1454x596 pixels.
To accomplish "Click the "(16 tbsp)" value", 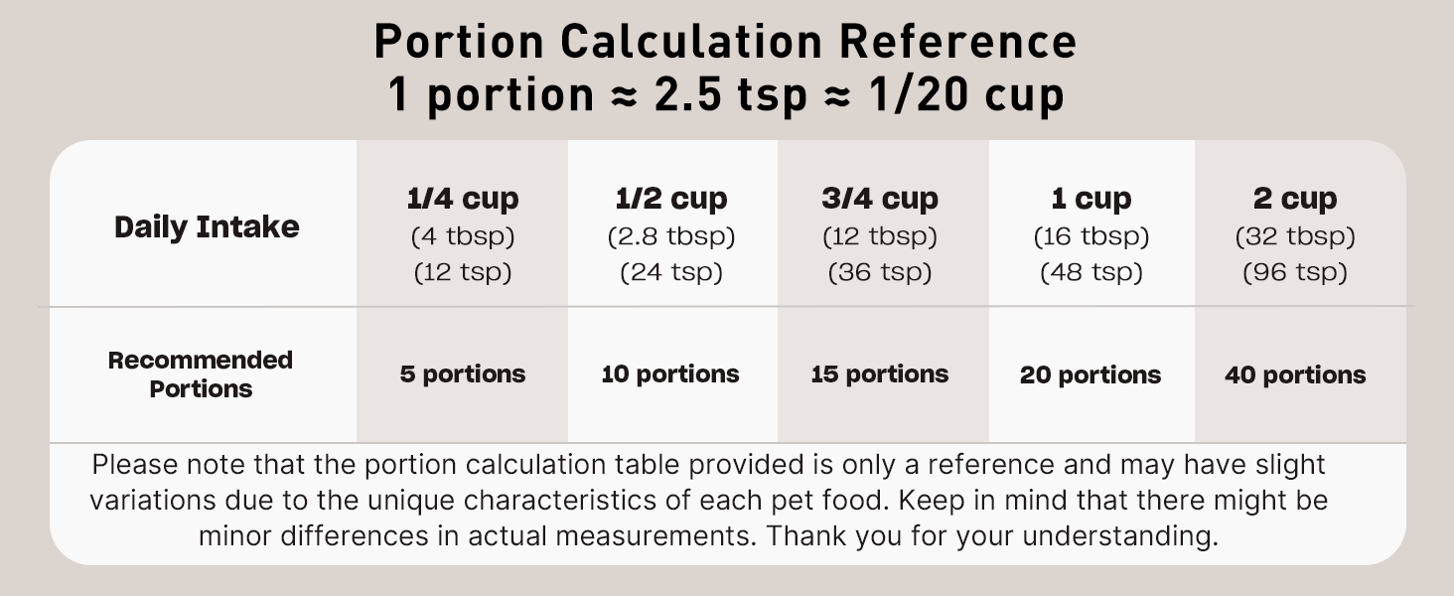I will pyautogui.click(x=1090, y=237).
